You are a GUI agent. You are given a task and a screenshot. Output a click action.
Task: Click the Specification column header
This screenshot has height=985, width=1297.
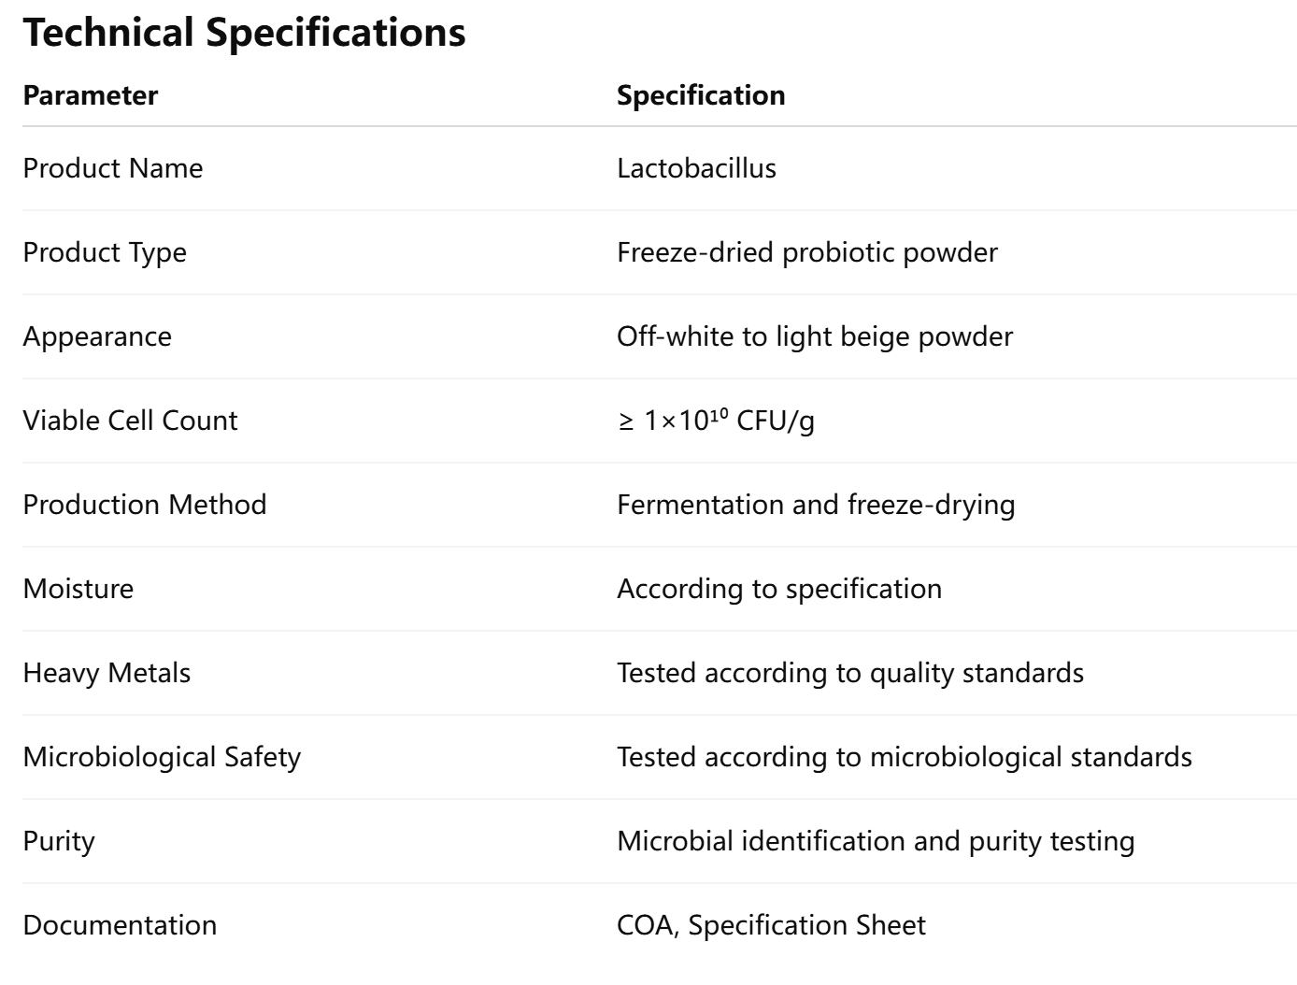pos(701,95)
